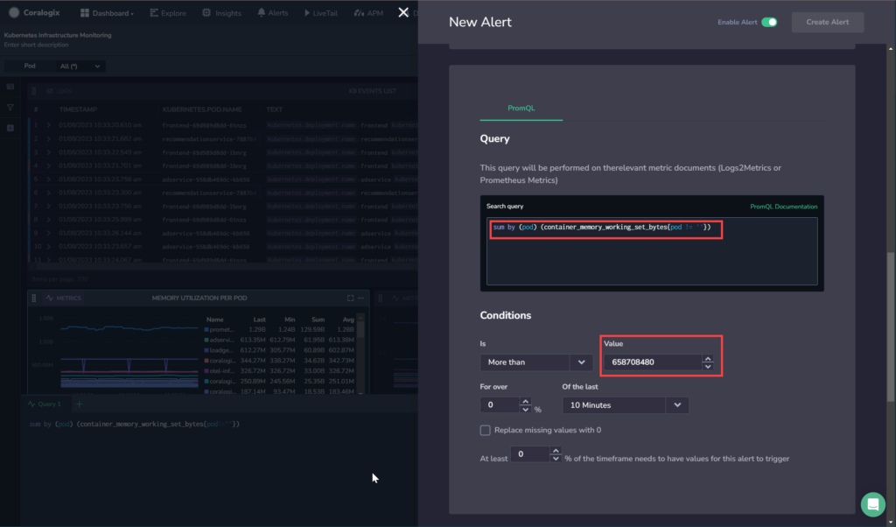Open APM in the top navigation
896x527 pixels.
(x=368, y=12)
